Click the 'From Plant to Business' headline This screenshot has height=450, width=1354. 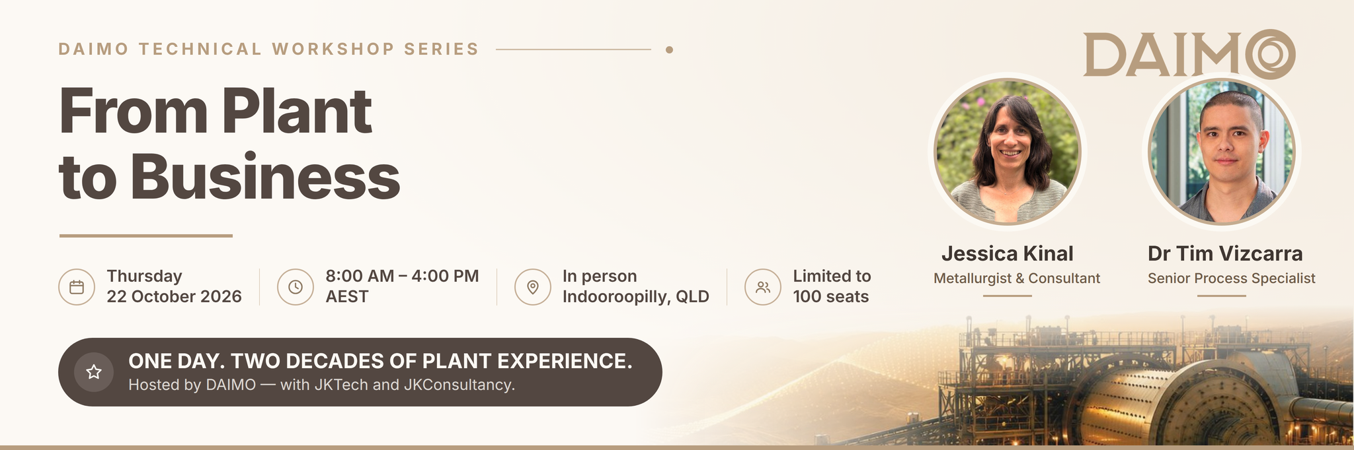coord(229,143)
